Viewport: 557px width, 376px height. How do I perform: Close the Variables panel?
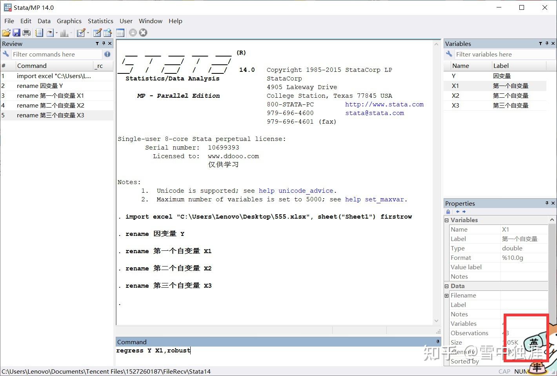(x=553, y=44)
